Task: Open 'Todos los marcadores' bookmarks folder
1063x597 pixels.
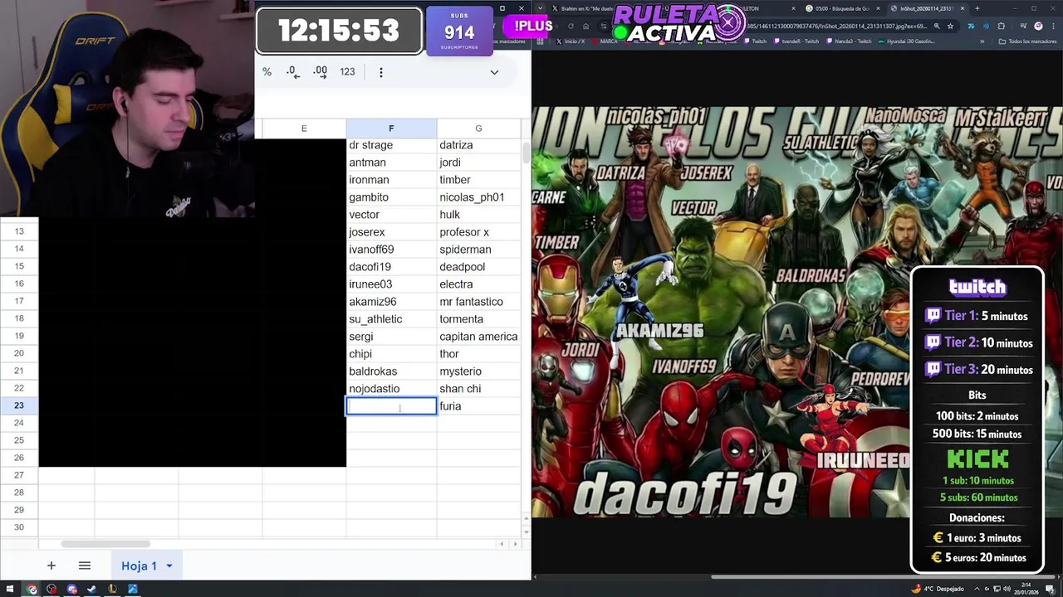Action: pyautogui.click(x=1028, y=41)
